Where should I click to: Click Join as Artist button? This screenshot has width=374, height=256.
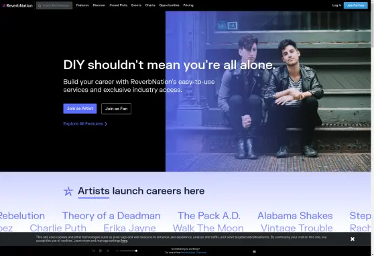click(x=80, y=109)
